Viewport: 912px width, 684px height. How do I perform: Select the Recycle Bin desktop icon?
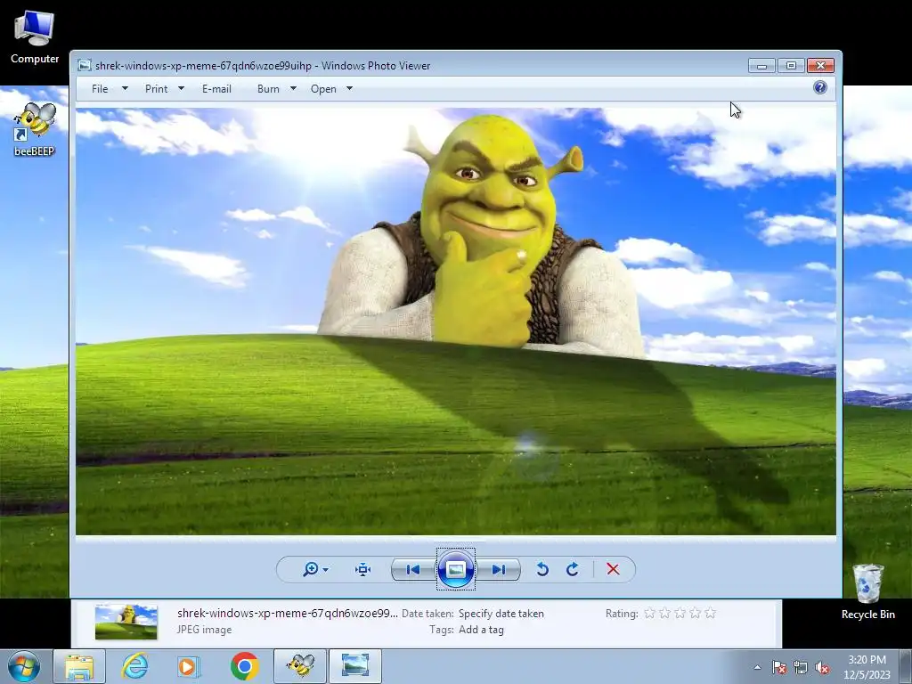pyautogui.click(x=867, y=591)
